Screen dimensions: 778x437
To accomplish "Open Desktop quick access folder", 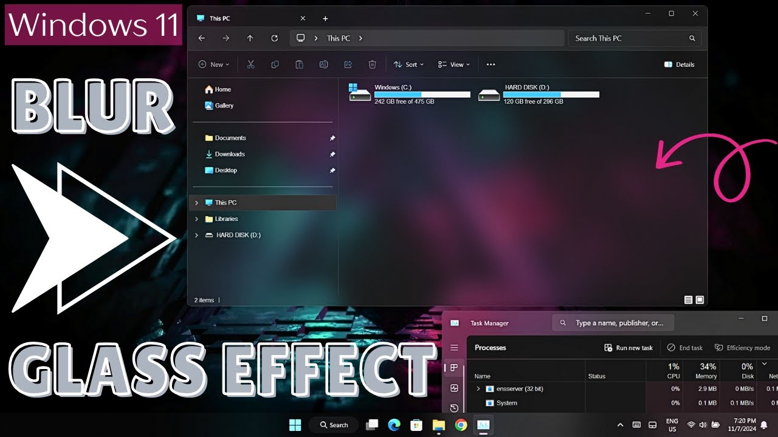I will [x=221, y=171].
